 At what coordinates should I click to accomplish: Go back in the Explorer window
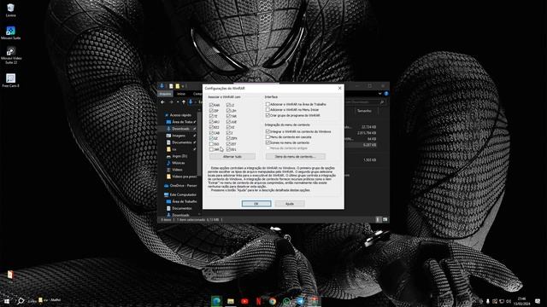pyautogui.click(x=162, y=102)
